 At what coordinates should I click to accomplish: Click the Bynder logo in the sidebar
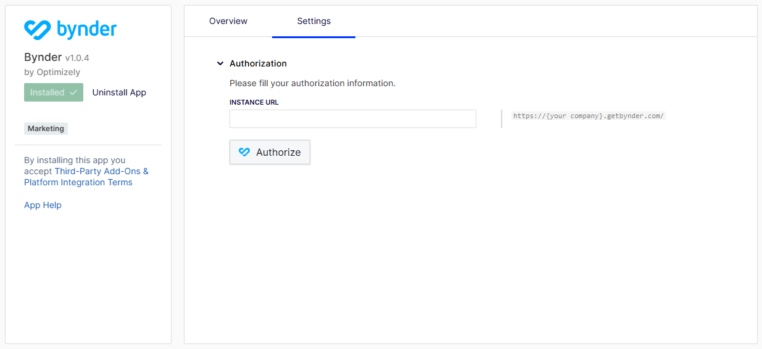(x=70, y=29)
